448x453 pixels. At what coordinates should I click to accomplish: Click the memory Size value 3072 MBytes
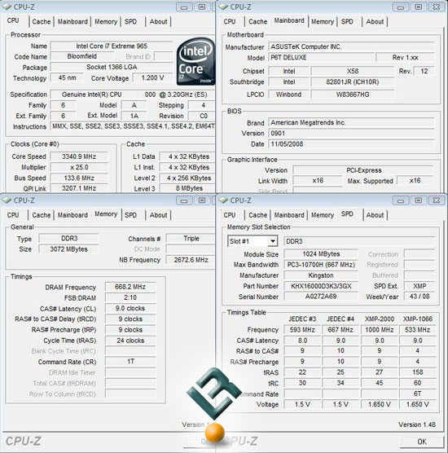point(68,249)
